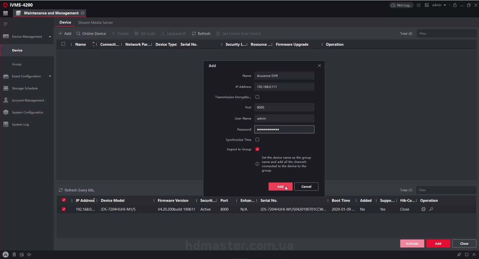Expand status panel with double-chevron icon
Screen dimensions: 479x259
coord(474,255)
